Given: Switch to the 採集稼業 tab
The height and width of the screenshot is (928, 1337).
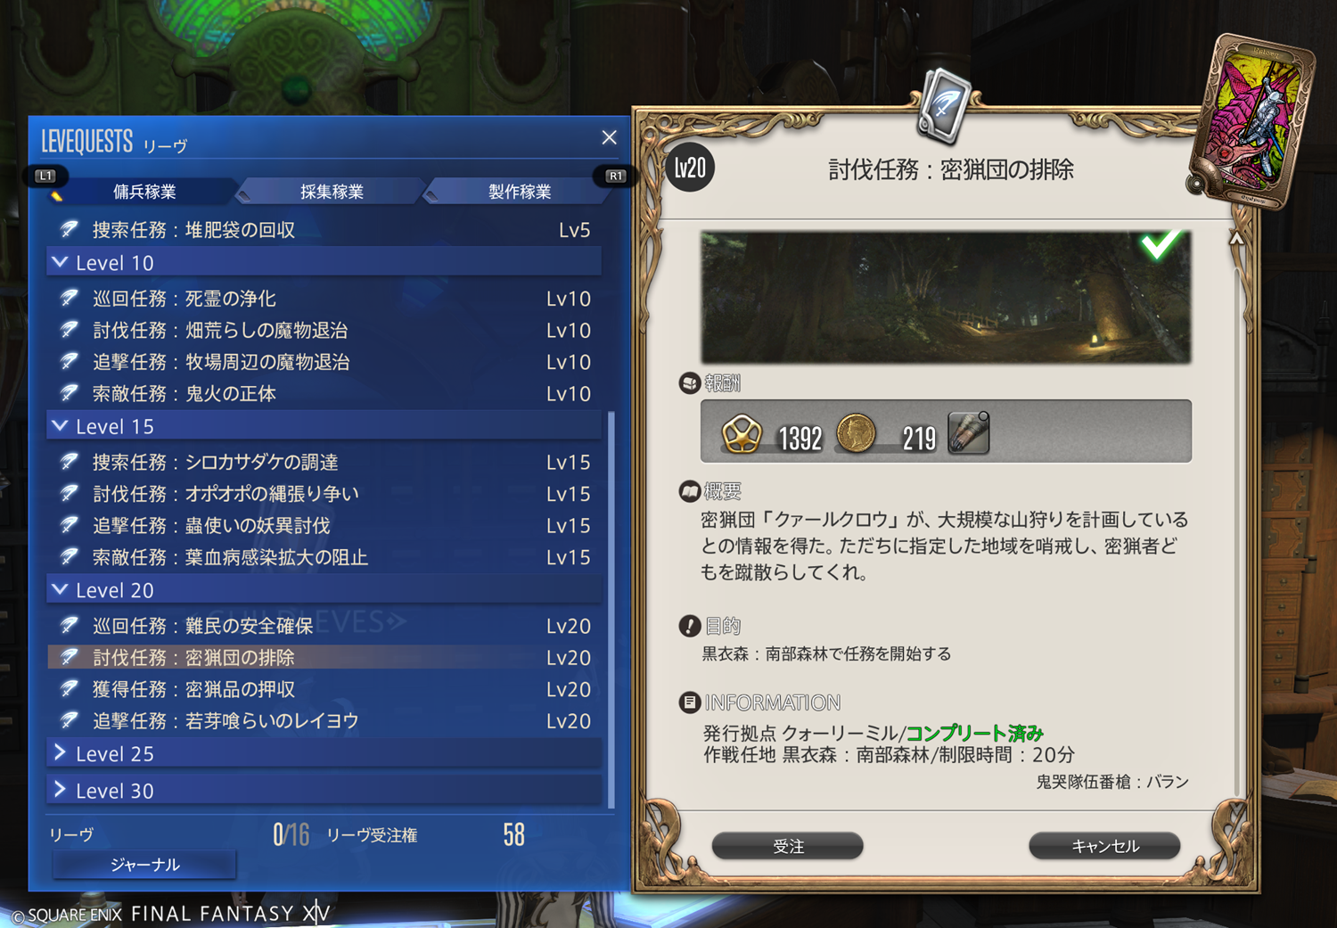Looking at the screenshot, I should [x=332, y=192].
